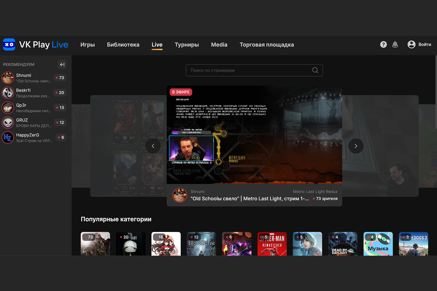Viewport: 437px width, 291px height.
Task: Open the Музыка category thumbnail
Action: click(378, 244)
